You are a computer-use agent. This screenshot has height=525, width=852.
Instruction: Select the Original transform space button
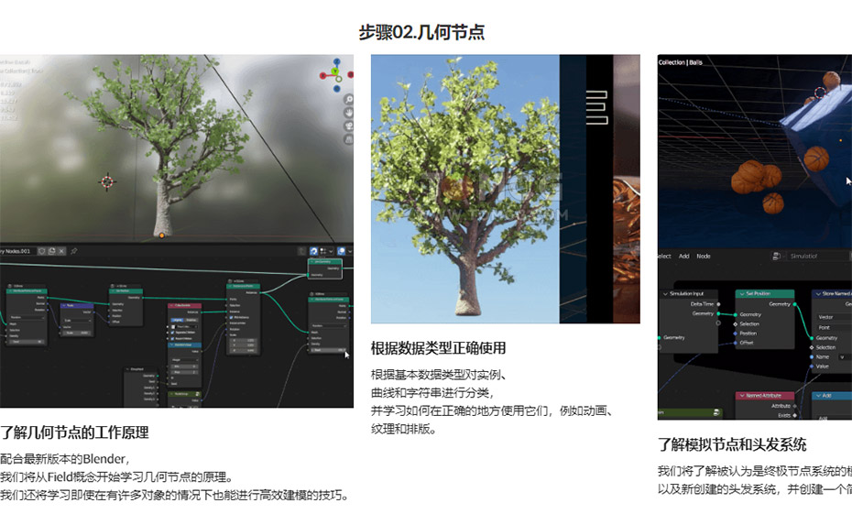tap(177, 320)
